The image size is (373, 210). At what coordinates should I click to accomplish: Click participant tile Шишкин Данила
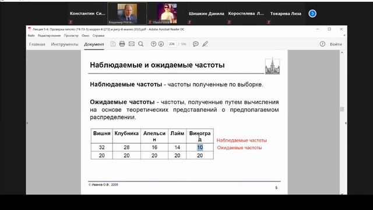(x=206, y=13)
